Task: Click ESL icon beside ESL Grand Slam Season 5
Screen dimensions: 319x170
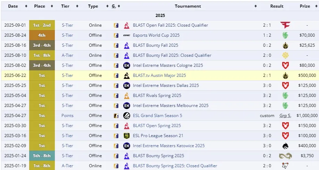Action: [x=127, y=116]
